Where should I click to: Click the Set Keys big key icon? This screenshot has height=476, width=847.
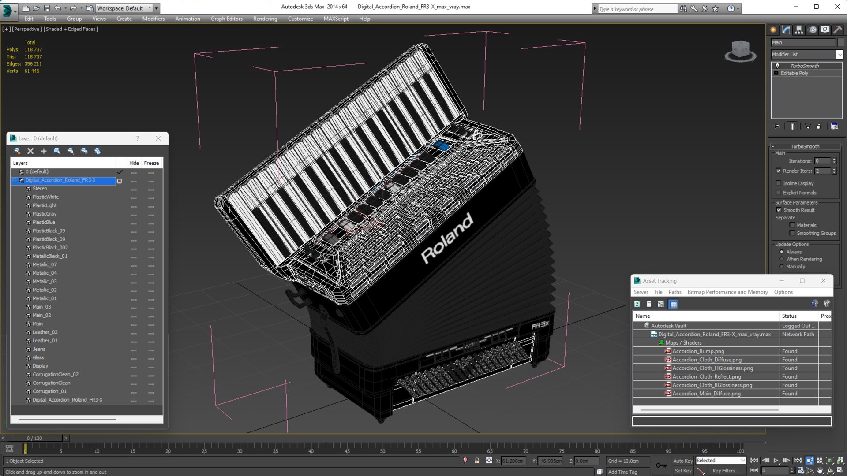point(661,465)
